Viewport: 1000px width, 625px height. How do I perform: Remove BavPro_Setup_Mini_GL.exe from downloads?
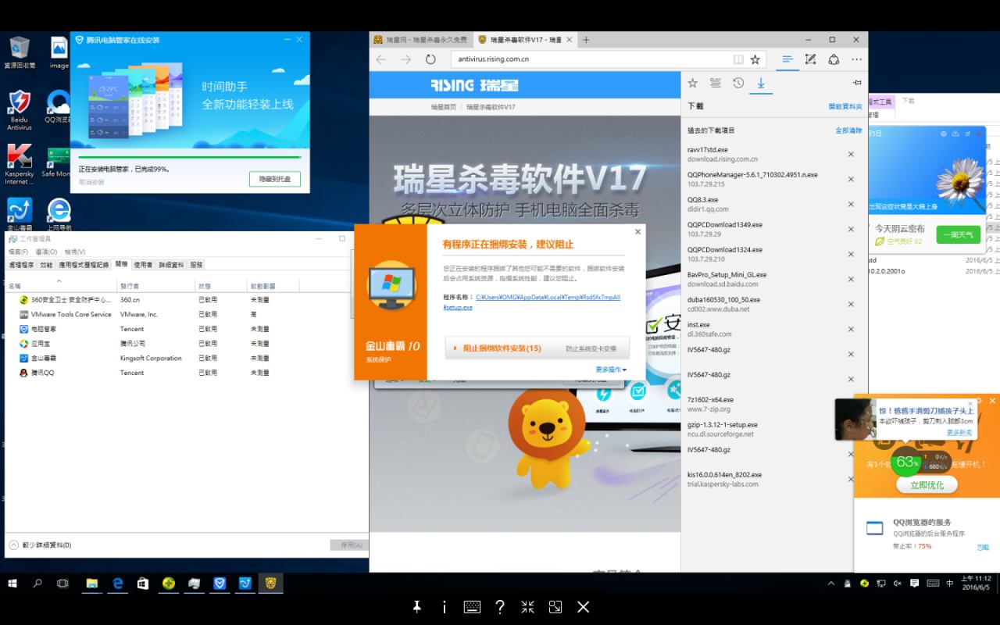(x=851, y=279)
